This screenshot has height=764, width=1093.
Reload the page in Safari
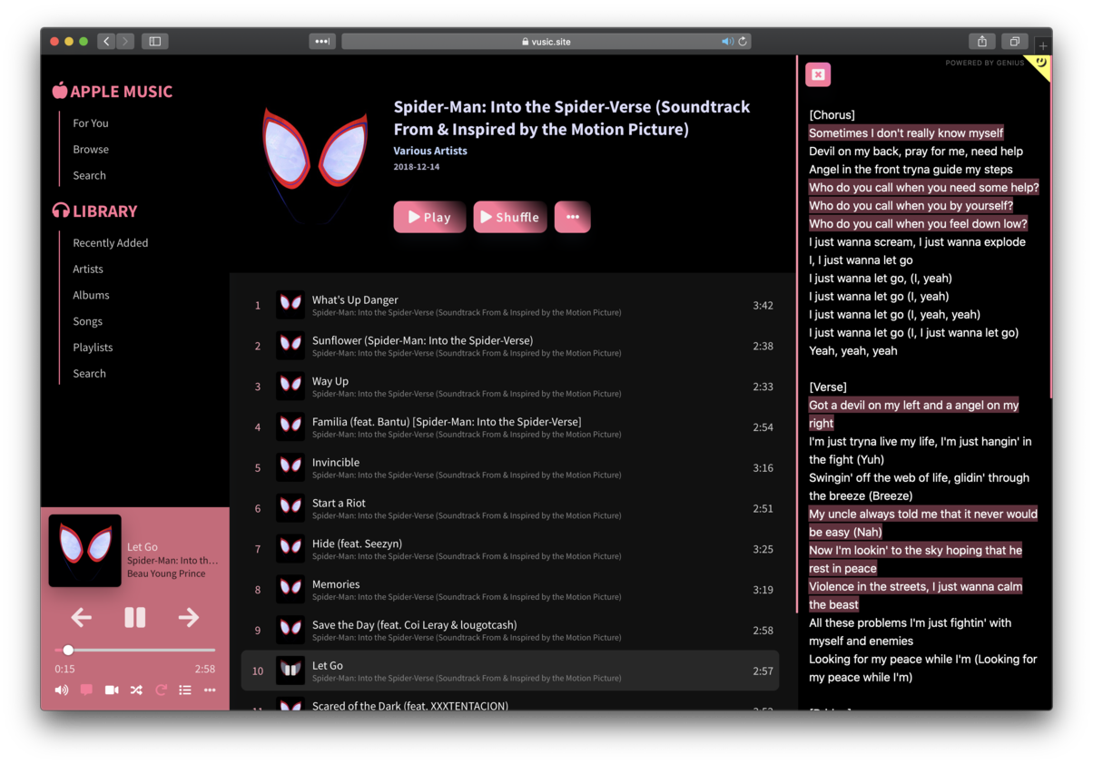click(x=743, y=41)
